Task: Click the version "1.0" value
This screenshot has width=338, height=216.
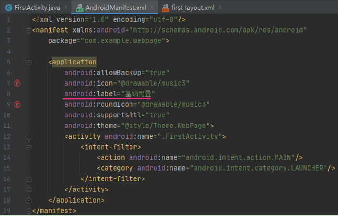Action: (99, 20)
